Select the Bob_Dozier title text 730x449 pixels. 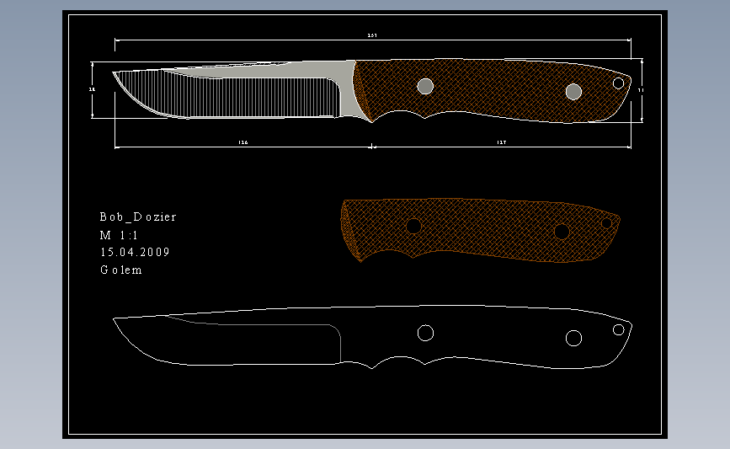138,217
